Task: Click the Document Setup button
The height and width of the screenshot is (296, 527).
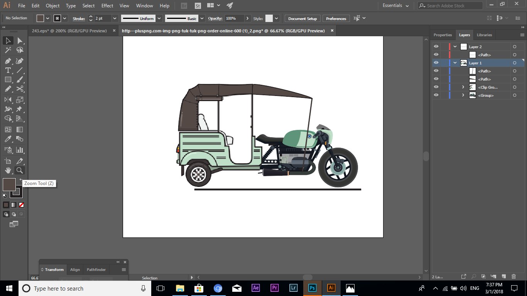Action: pyautogui.click(x=303, y=18)
